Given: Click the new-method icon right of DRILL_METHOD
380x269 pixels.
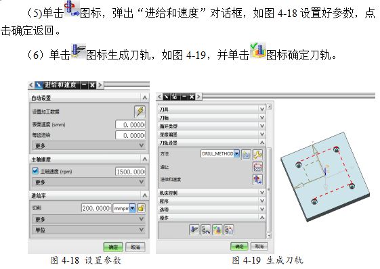Looking at the screenshot, I should [x=247, y=154].
